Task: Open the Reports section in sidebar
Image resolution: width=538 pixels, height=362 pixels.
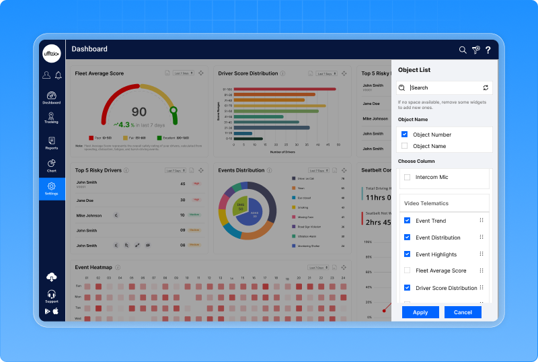Action: [51, 143]
